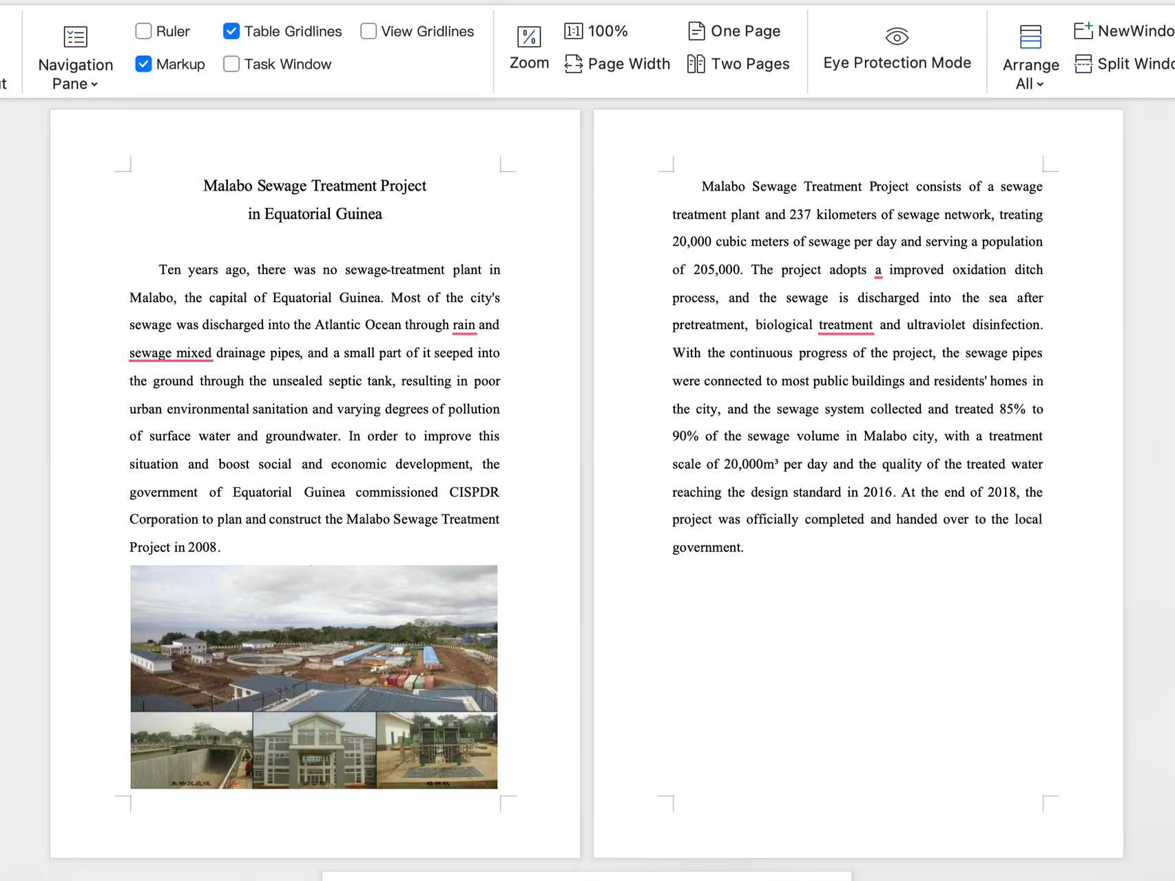Open New Window icon

point(1083,30)
